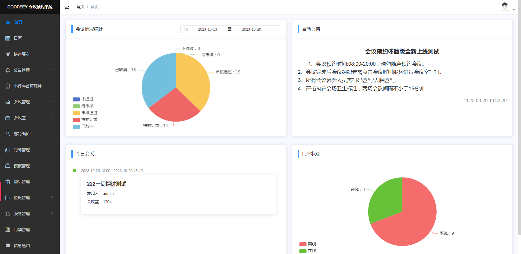Select 首页 in the sidebar menu

pyautogui.click(x=18, y=22)
